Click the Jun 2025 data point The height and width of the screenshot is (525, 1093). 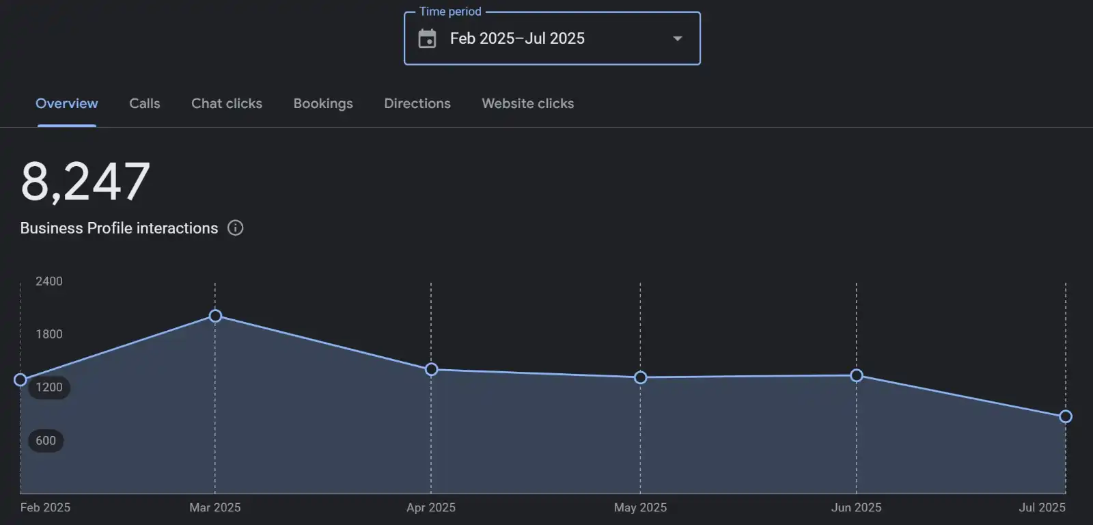pyautogui.click(x=857, y=375)
